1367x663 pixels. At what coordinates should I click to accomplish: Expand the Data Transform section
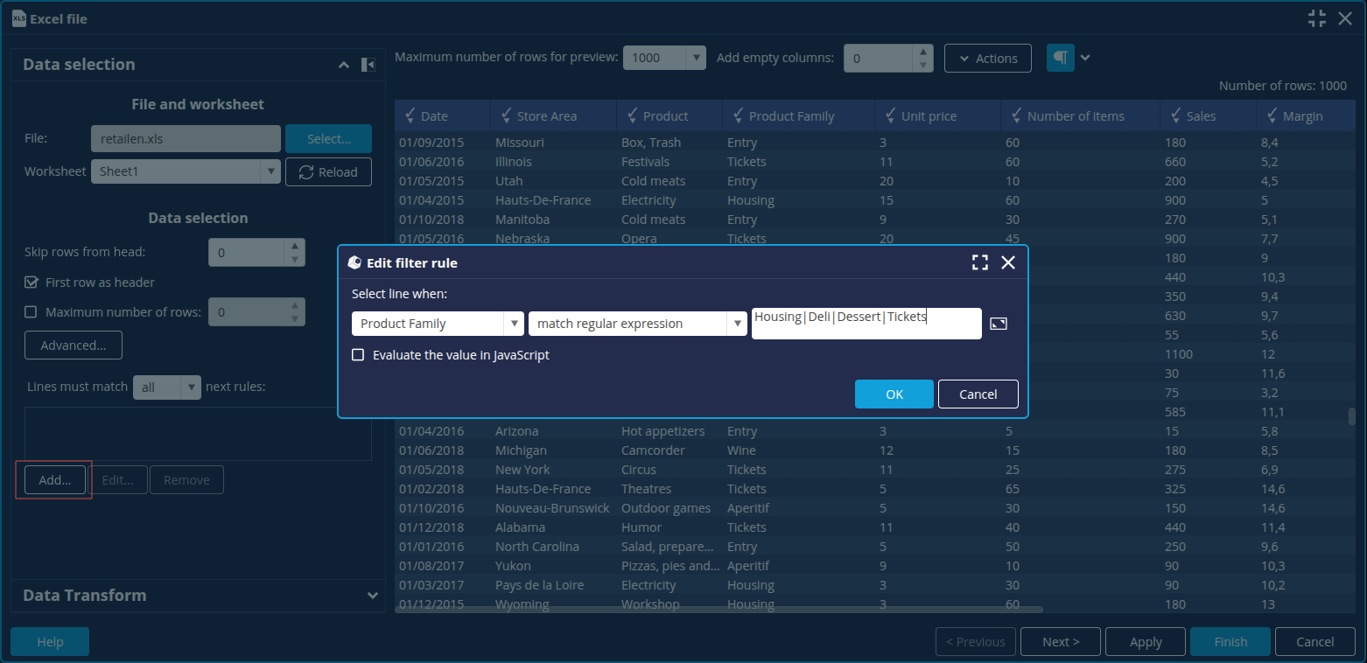coord(373,596)
